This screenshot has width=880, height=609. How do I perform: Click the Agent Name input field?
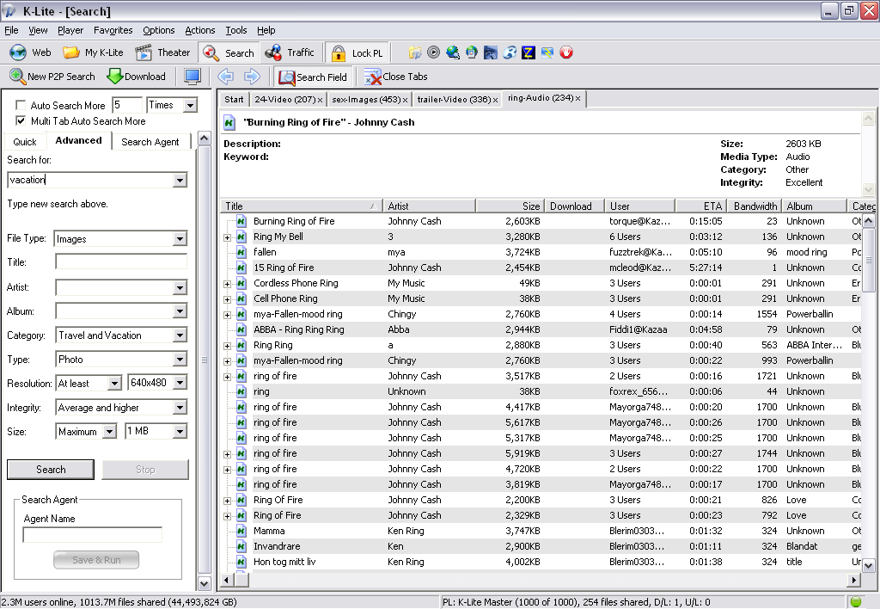93,535
